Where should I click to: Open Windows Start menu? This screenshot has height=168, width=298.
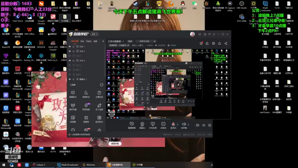pos(4,165)
